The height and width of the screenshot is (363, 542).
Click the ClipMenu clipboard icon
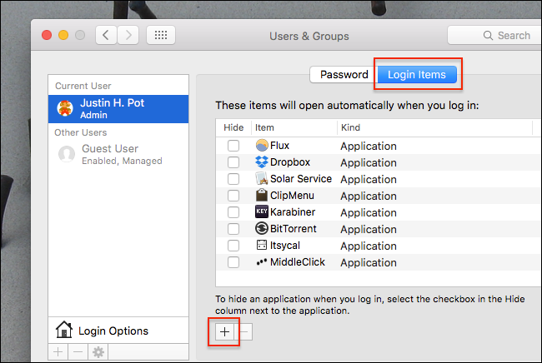tap(262, 195)
